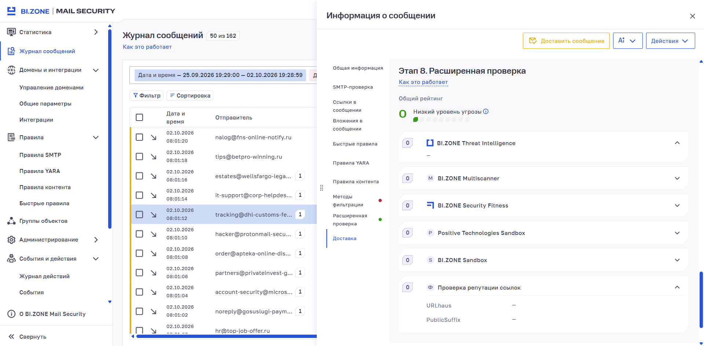Open Группы объектов icon
704x346 pixels.
(x=11, y=221)
